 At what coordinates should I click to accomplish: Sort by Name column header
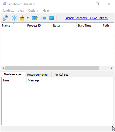click(x=13, y=26)
